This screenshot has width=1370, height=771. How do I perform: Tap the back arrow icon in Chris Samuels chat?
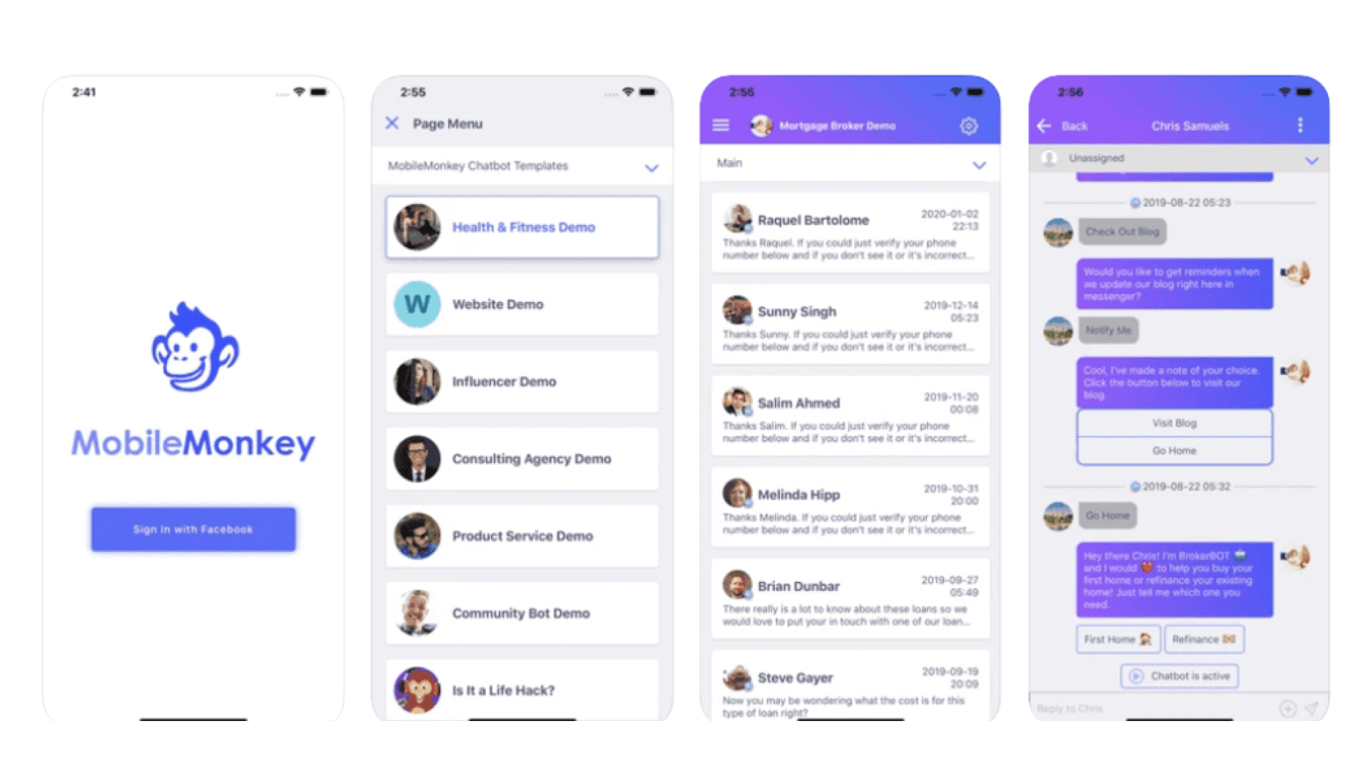pos(1048,125)
